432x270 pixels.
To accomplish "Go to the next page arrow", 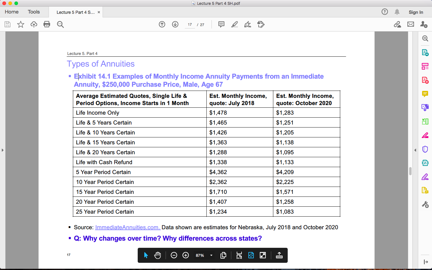I will pos(175,24).
